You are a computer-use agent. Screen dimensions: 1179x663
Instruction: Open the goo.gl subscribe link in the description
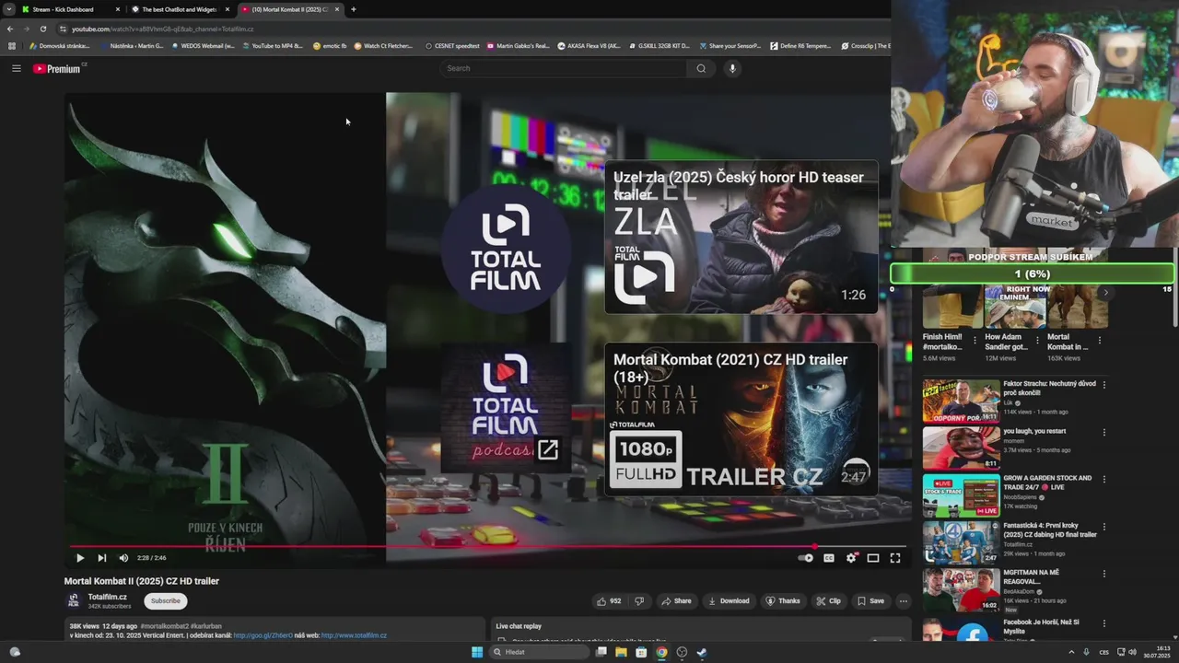pyautogui.click(x=263, y=635)
